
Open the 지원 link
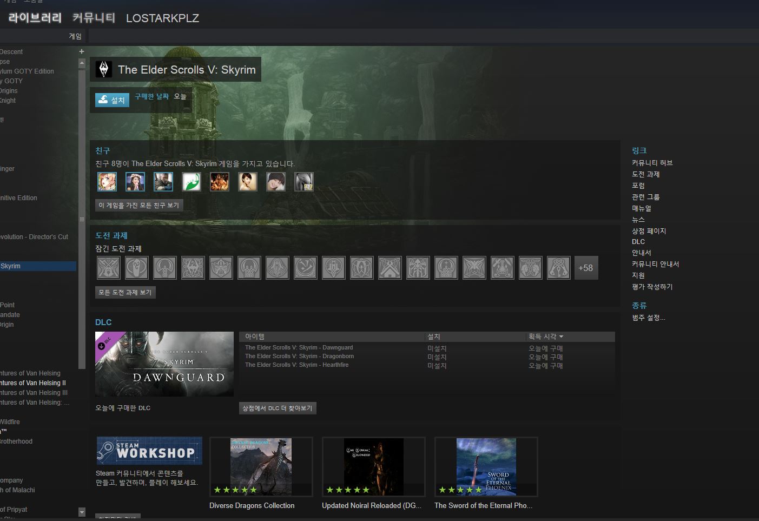[x=638, y=275]
